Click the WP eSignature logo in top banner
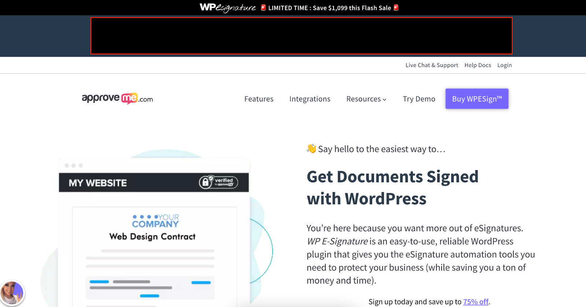 [x=227, y=8]
